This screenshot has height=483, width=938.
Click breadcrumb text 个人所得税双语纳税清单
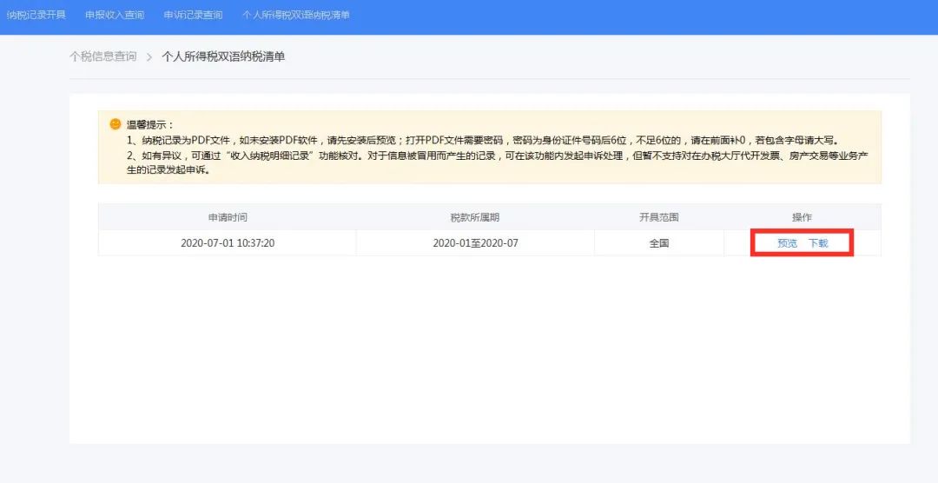click(223, 56)
